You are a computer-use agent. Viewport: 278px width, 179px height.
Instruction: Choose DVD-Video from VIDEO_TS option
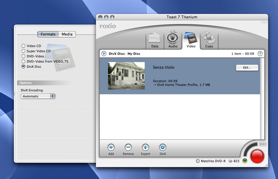click(23, 61)
